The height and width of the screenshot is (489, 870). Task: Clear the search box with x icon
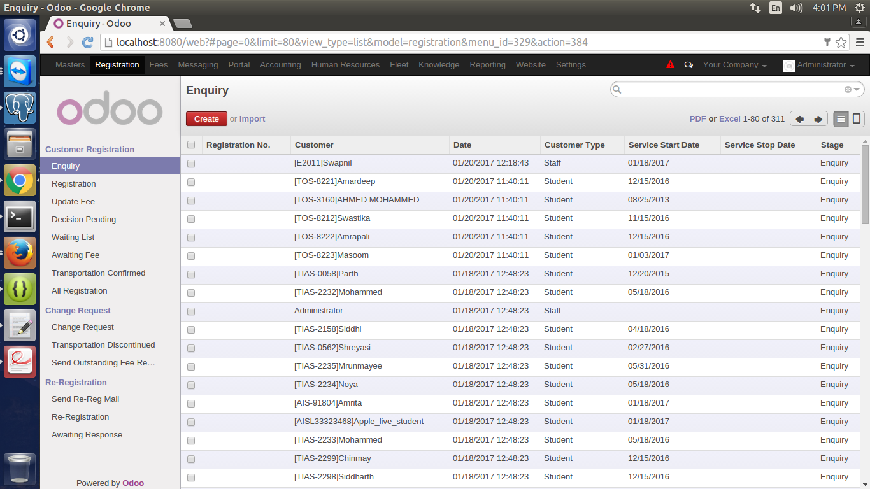click(848, 90)
